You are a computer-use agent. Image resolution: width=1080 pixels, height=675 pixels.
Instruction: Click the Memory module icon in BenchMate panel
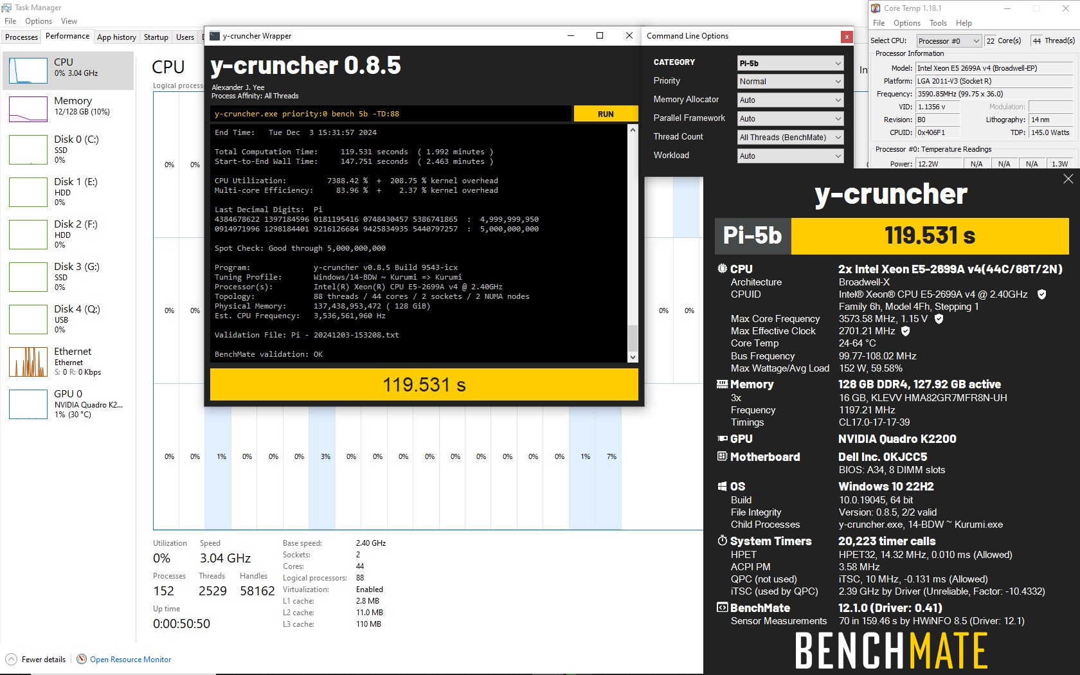tap(723, 384)
